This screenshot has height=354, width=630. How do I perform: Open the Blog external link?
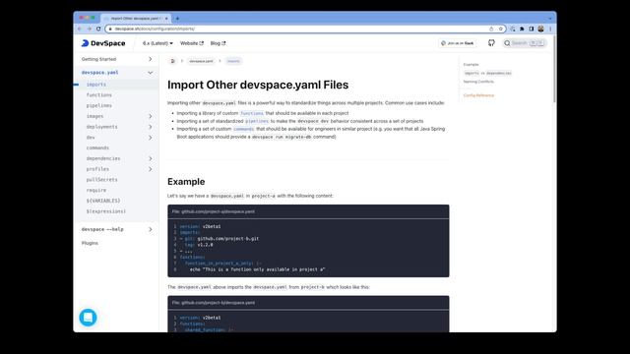tap(218, 43)
